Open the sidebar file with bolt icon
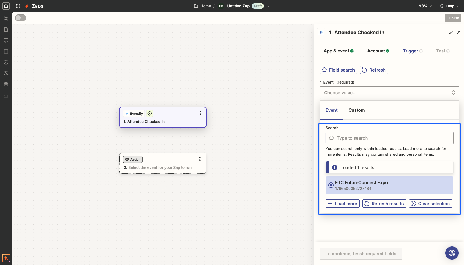Screen dimensions: 464x265 [x=6, y=30]
